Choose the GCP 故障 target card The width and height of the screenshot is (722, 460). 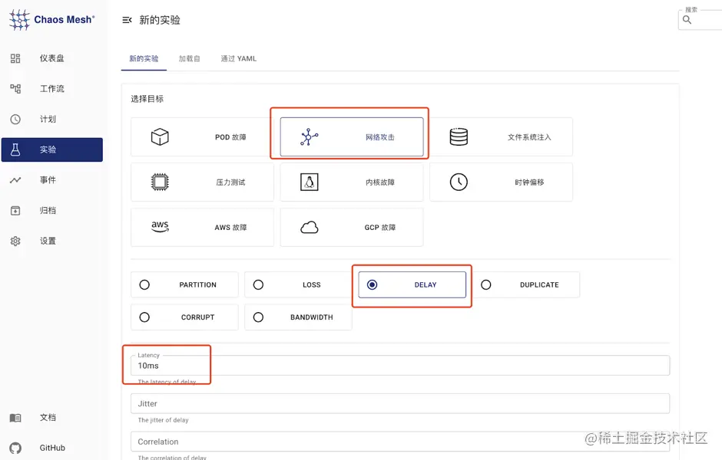(x=352, y=227)
